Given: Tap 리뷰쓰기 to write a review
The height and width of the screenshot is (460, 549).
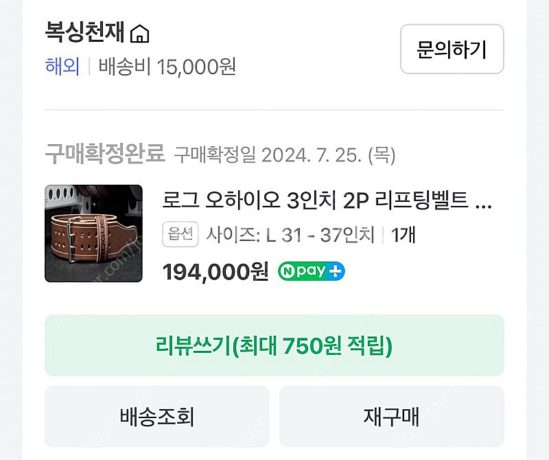Looking at the screenshot, I should (x=274, y=345).
